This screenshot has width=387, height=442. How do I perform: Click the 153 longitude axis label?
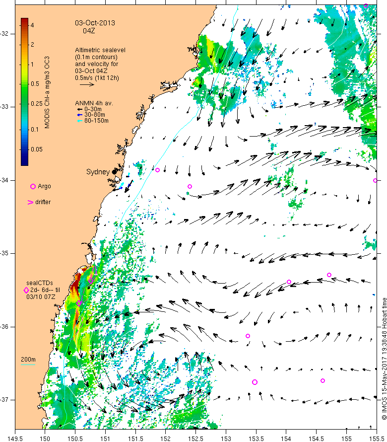pos(226,439)
